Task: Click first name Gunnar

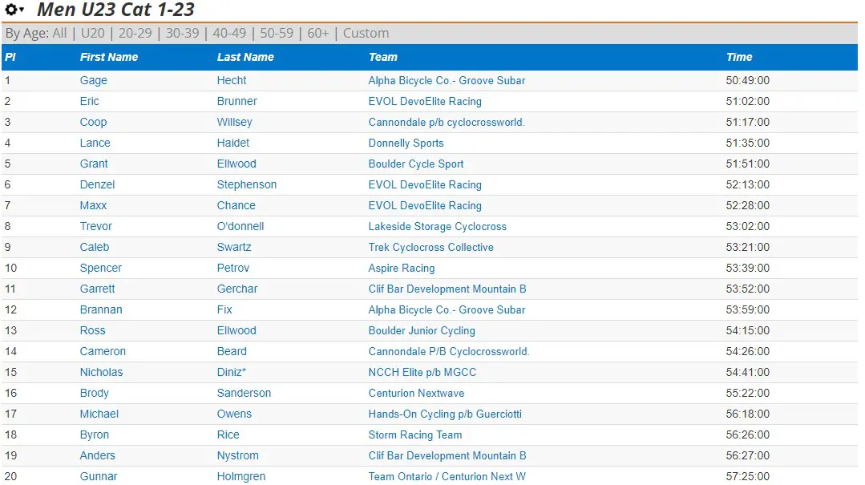Action: (99, 477)
